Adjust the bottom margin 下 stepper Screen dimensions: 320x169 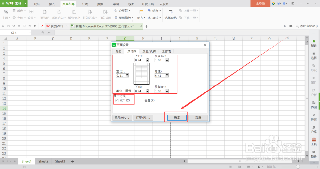(x=147, y=91)
